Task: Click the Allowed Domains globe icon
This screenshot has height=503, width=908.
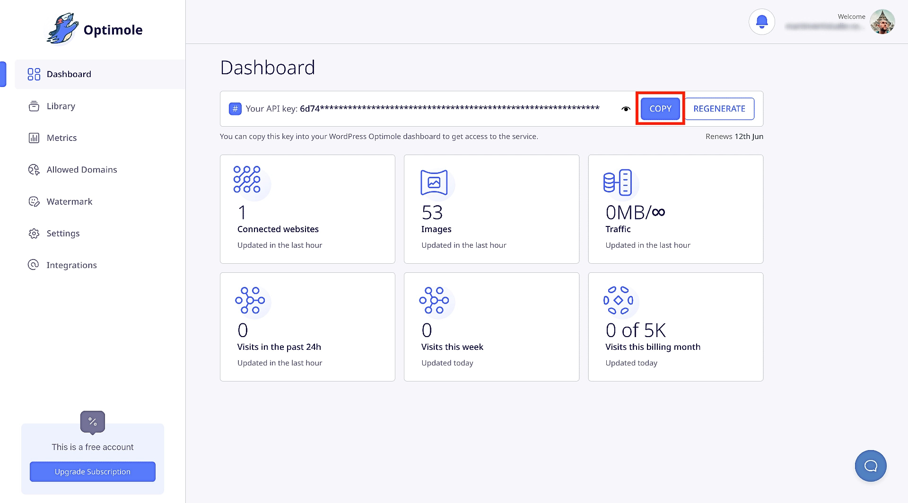Action: point(34,170)
